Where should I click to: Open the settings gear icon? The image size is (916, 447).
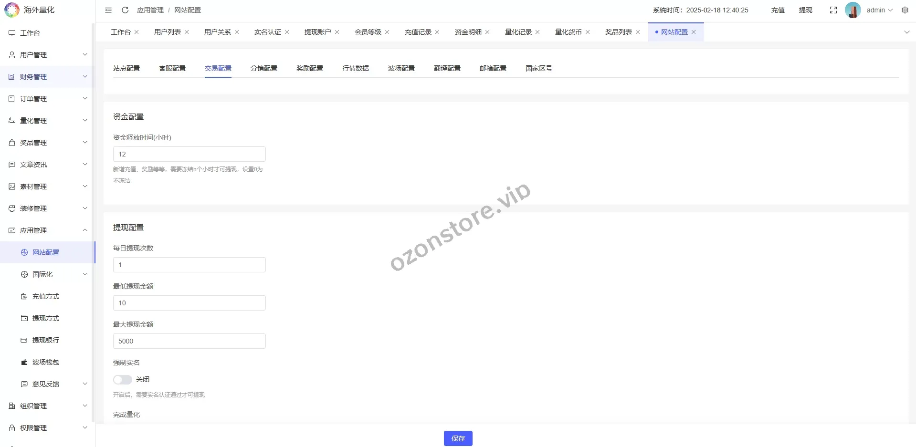pyautogui.click(x=905, y=10)
